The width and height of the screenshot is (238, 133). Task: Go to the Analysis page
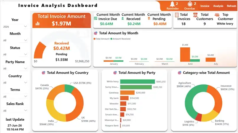(218, 6)
